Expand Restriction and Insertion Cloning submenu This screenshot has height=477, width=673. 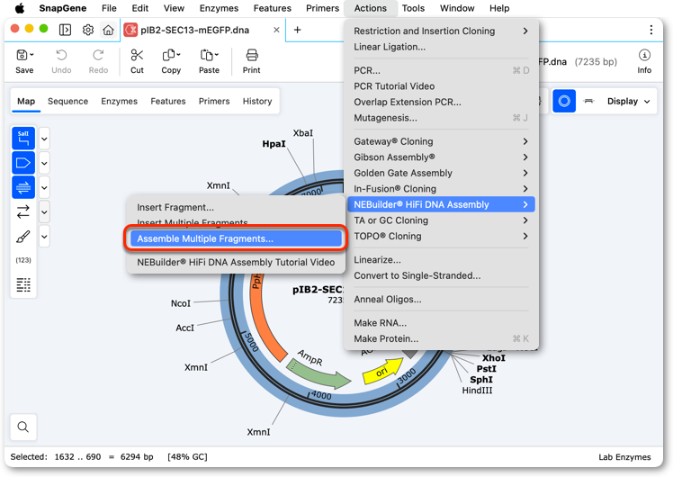click(441, 31)
